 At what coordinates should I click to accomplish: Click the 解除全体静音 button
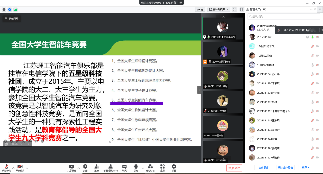tap(286, 167)
